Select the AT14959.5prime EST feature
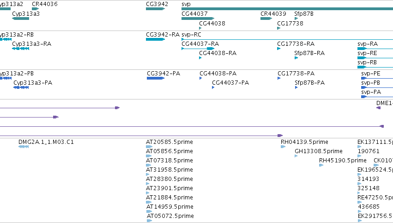393x223 pixels. [x=149, y=211]
